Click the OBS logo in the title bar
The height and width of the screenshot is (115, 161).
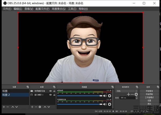pos(5,3)
